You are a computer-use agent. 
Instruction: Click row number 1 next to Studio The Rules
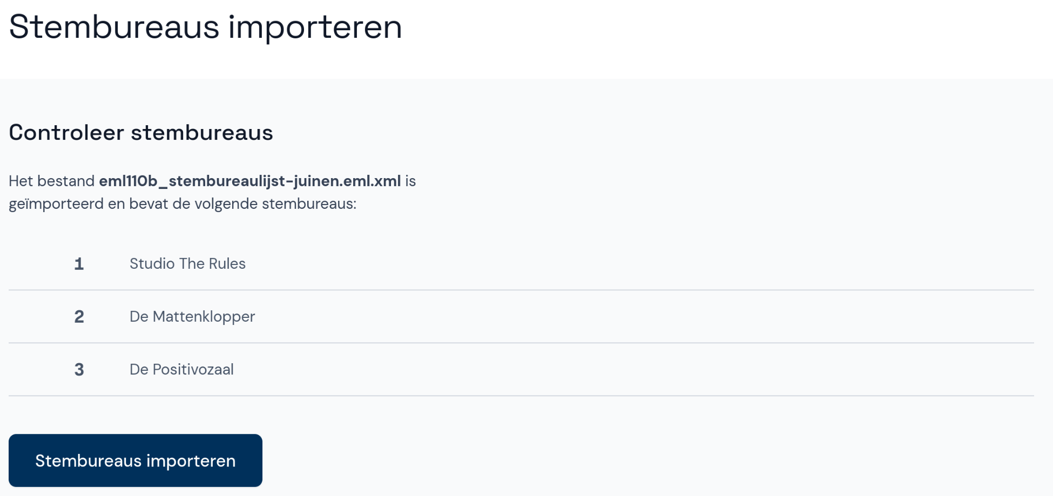point(79,263)
